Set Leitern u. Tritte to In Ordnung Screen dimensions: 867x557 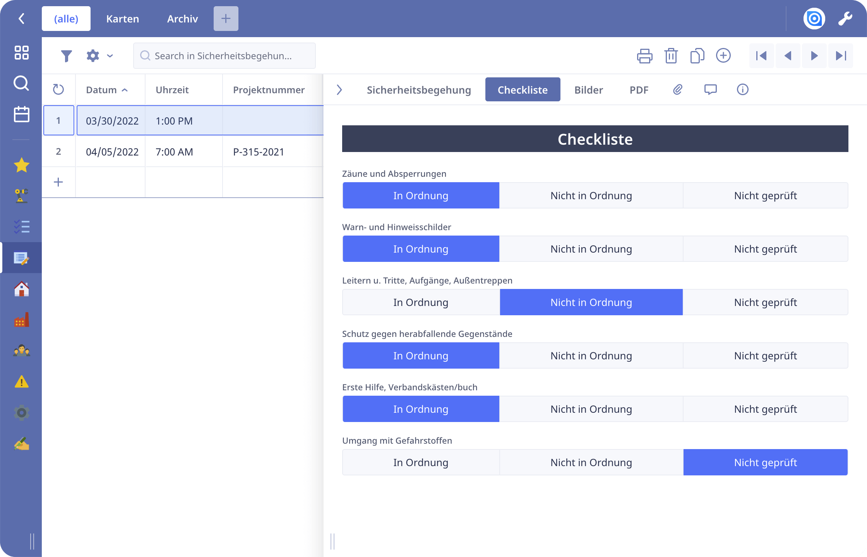[x=421, y=302]
